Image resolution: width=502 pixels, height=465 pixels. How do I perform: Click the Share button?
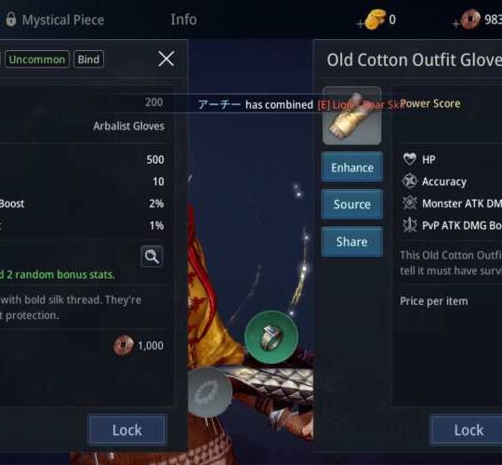(351, 242)
